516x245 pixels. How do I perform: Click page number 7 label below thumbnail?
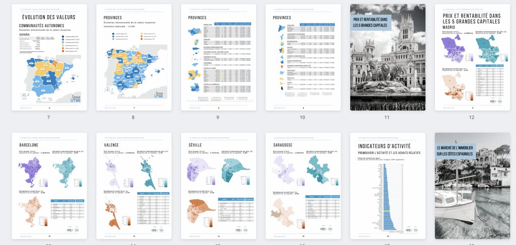tap(48, 117)
